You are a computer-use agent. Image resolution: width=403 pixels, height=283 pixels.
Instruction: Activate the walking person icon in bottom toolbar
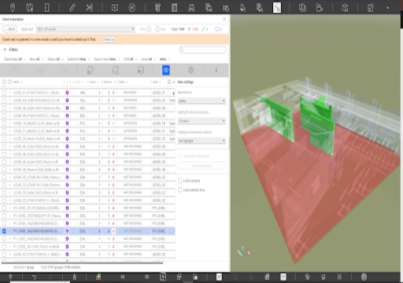click(x=74, y=277)
